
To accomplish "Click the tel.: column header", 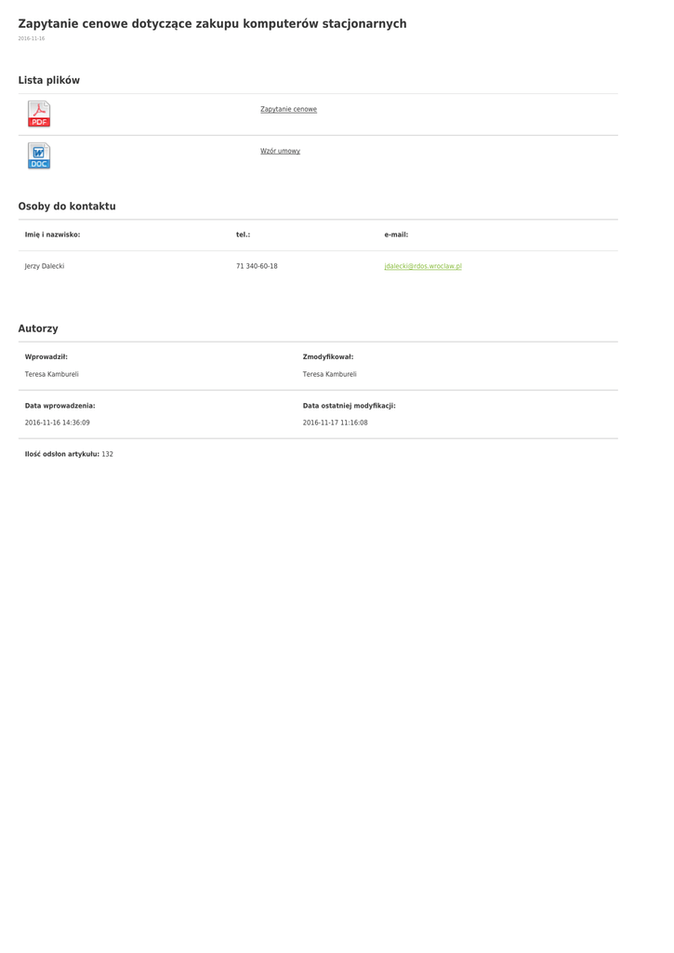I will point(243,235).
